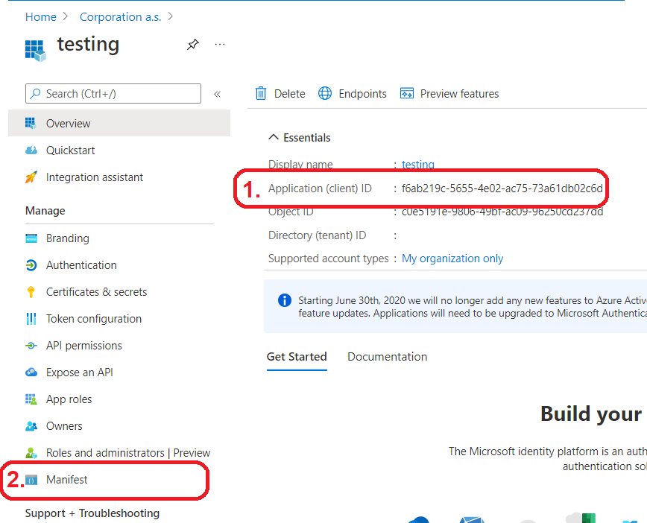
Task: Switch to the Documentation tab
Action: (387, 357)
